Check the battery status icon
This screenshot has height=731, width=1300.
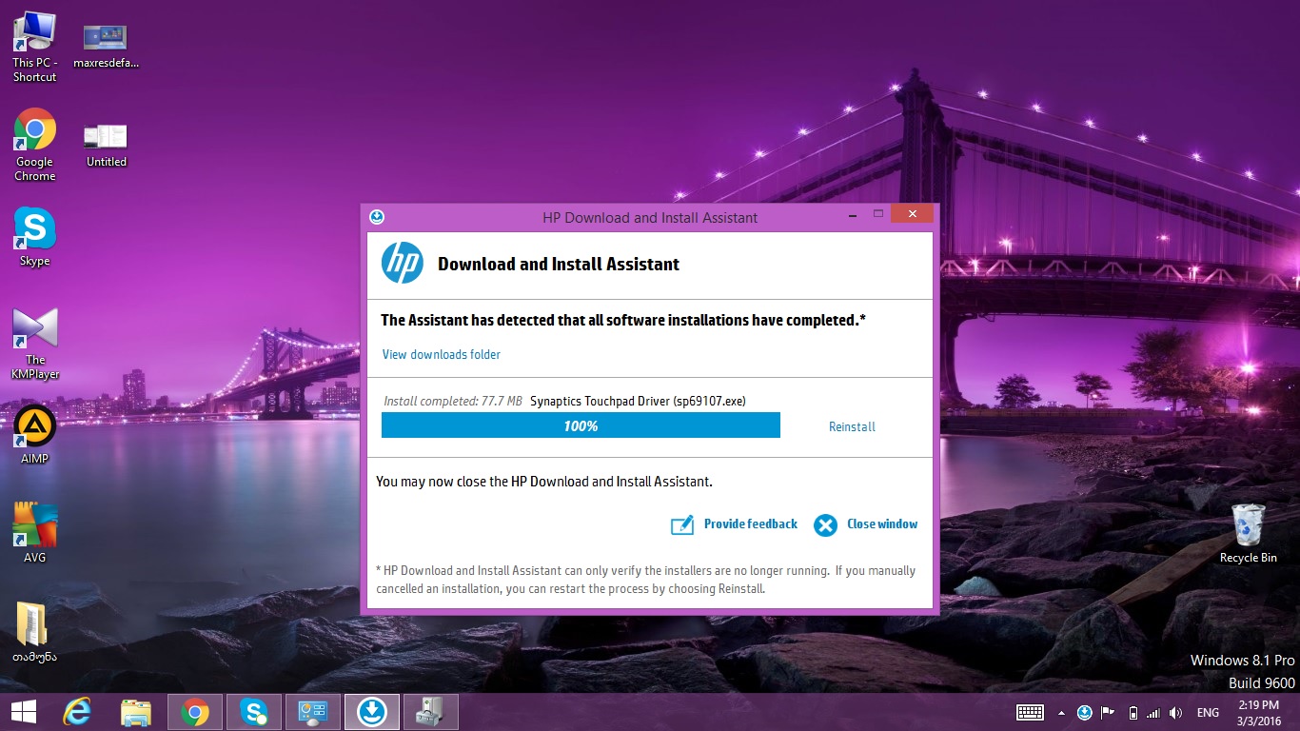[x=1133, y=712]
